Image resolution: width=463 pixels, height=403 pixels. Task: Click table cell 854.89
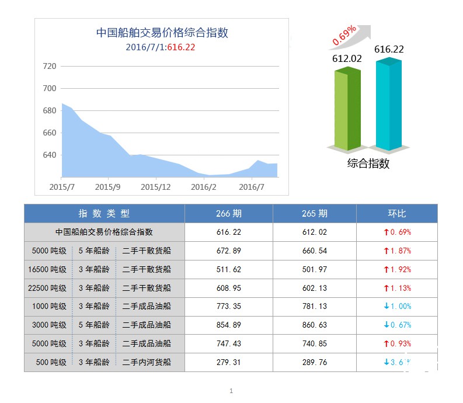pyautogui.click(x=229, y=325)
